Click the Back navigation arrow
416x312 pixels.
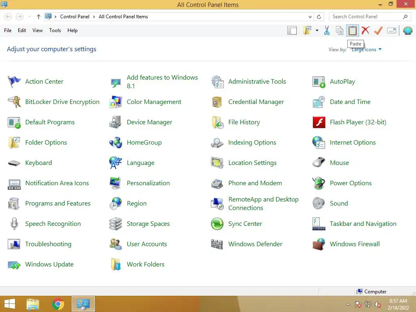tap(8, 17)
